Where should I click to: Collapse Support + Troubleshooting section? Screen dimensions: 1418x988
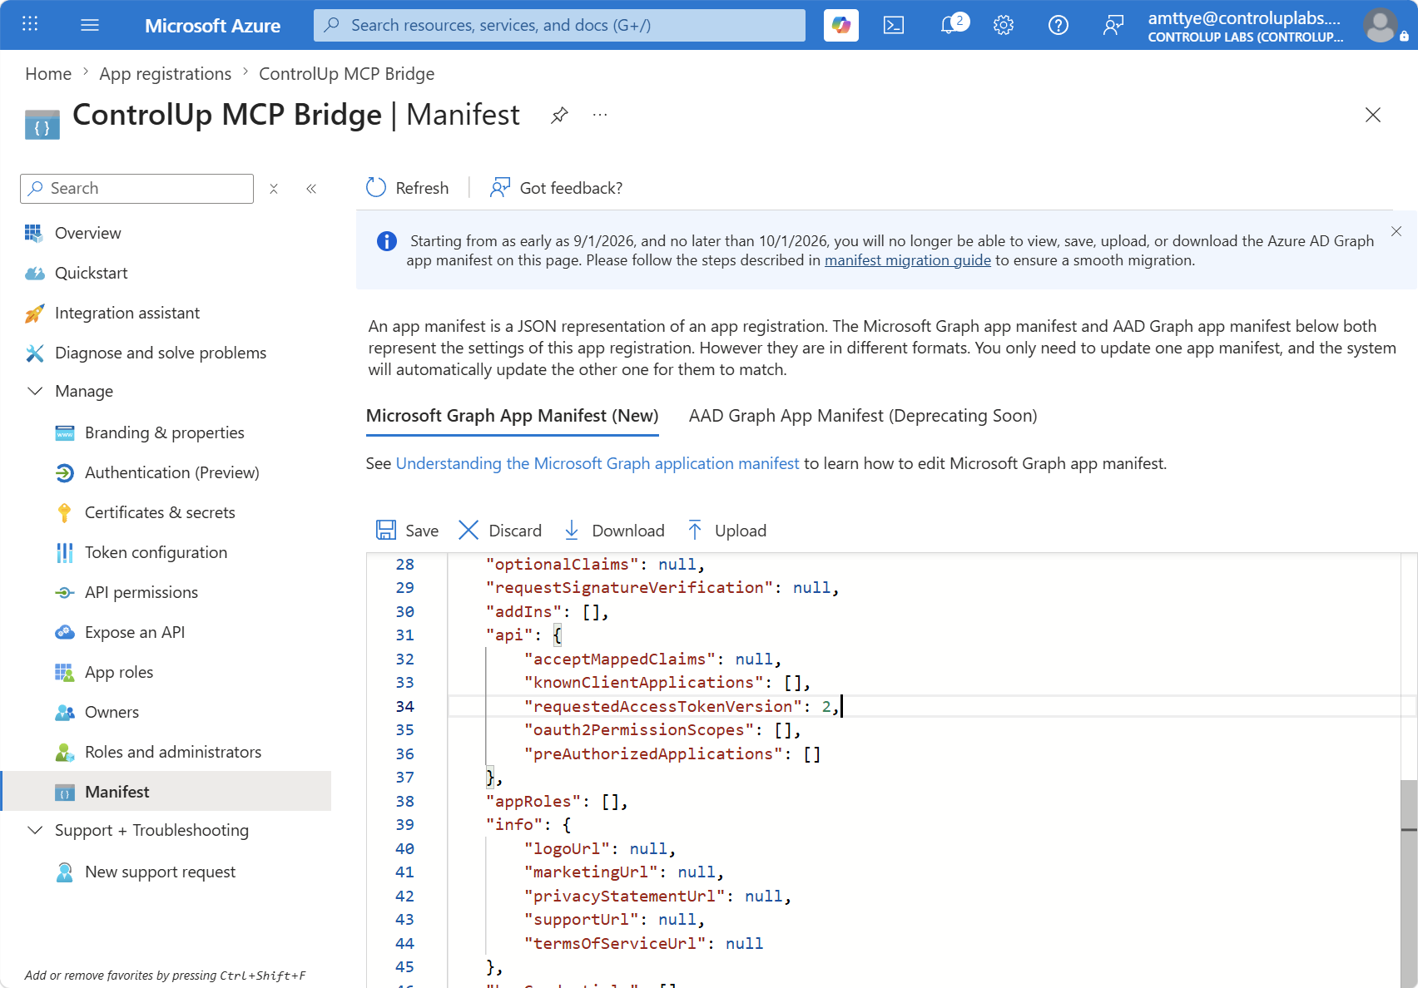(x=35, y=830)
